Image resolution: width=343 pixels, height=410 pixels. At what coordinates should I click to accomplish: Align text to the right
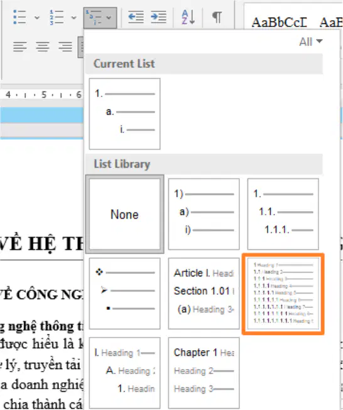[65, 47]
